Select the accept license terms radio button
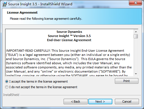Image resolution: width=144 pixels, height=109 pixels. point(7,81)
